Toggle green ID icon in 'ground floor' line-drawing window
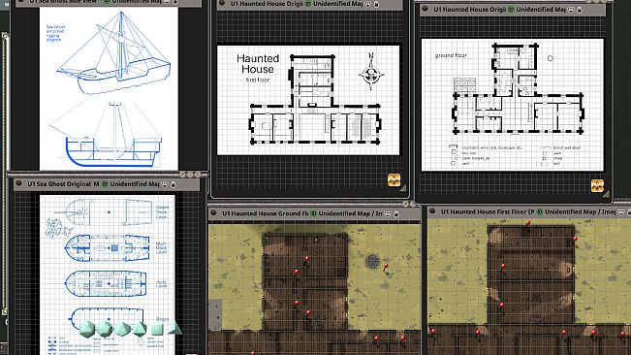631x355 pixels. tap(512, 10)
